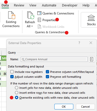Switch to the Review ribbon tab
97x111 pixels.
[19, 5]
